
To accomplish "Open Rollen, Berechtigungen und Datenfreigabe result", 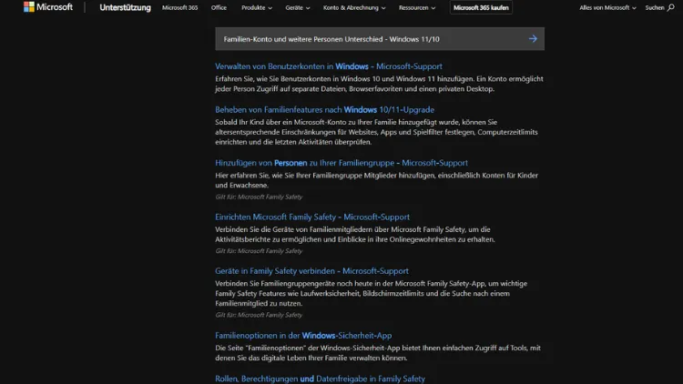I will [321, 379].
